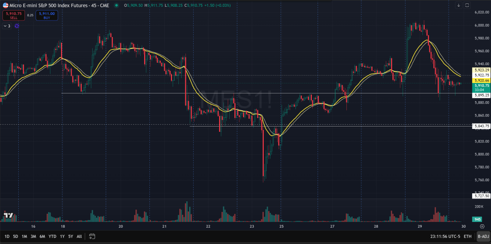Expand the indicators legend showing 3
Viewport: 491px width, 244px height.
pos(7,26)
